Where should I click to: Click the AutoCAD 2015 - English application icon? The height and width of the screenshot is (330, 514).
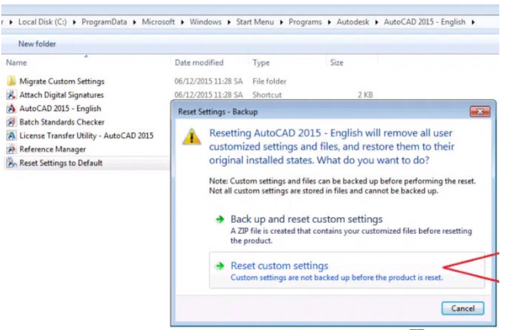[11, 108]
